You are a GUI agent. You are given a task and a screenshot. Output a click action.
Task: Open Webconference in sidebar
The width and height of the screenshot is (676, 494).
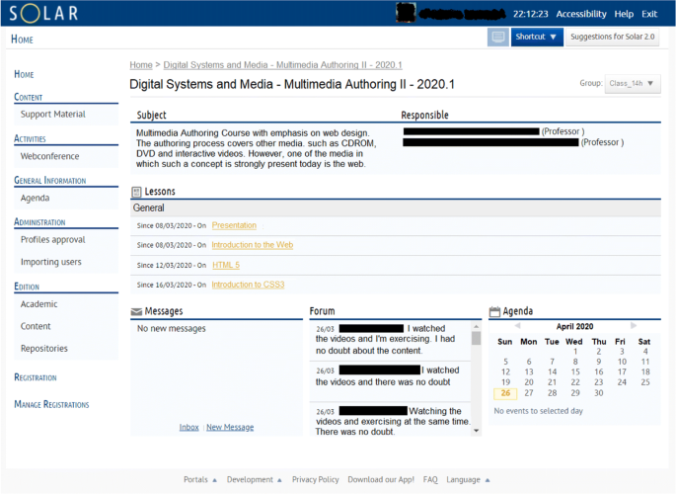[50, 156]
